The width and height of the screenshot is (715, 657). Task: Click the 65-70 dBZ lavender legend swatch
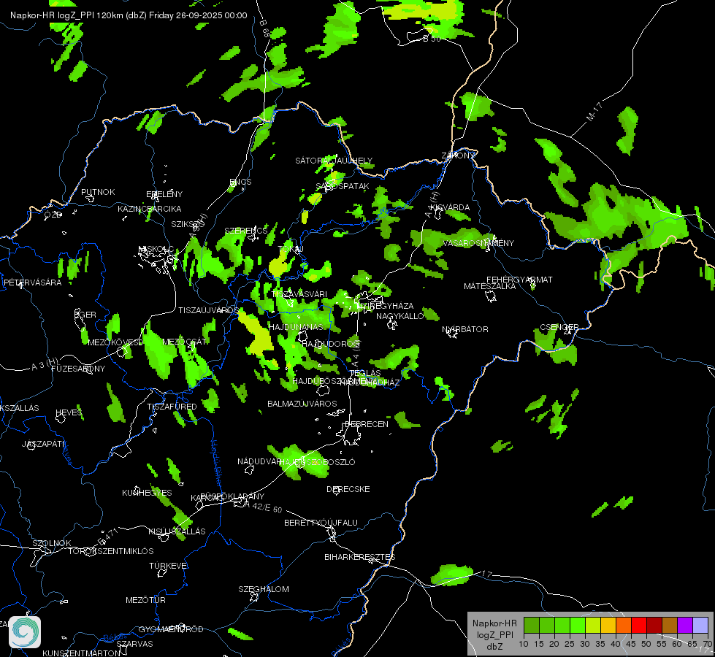700,626
